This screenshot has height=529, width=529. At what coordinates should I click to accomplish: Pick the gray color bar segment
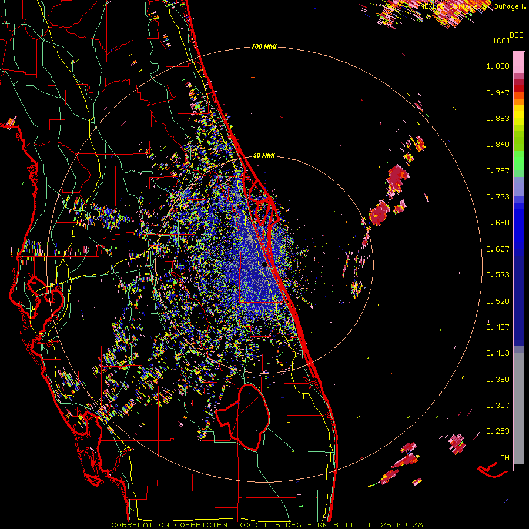click(x=519, y=409)
